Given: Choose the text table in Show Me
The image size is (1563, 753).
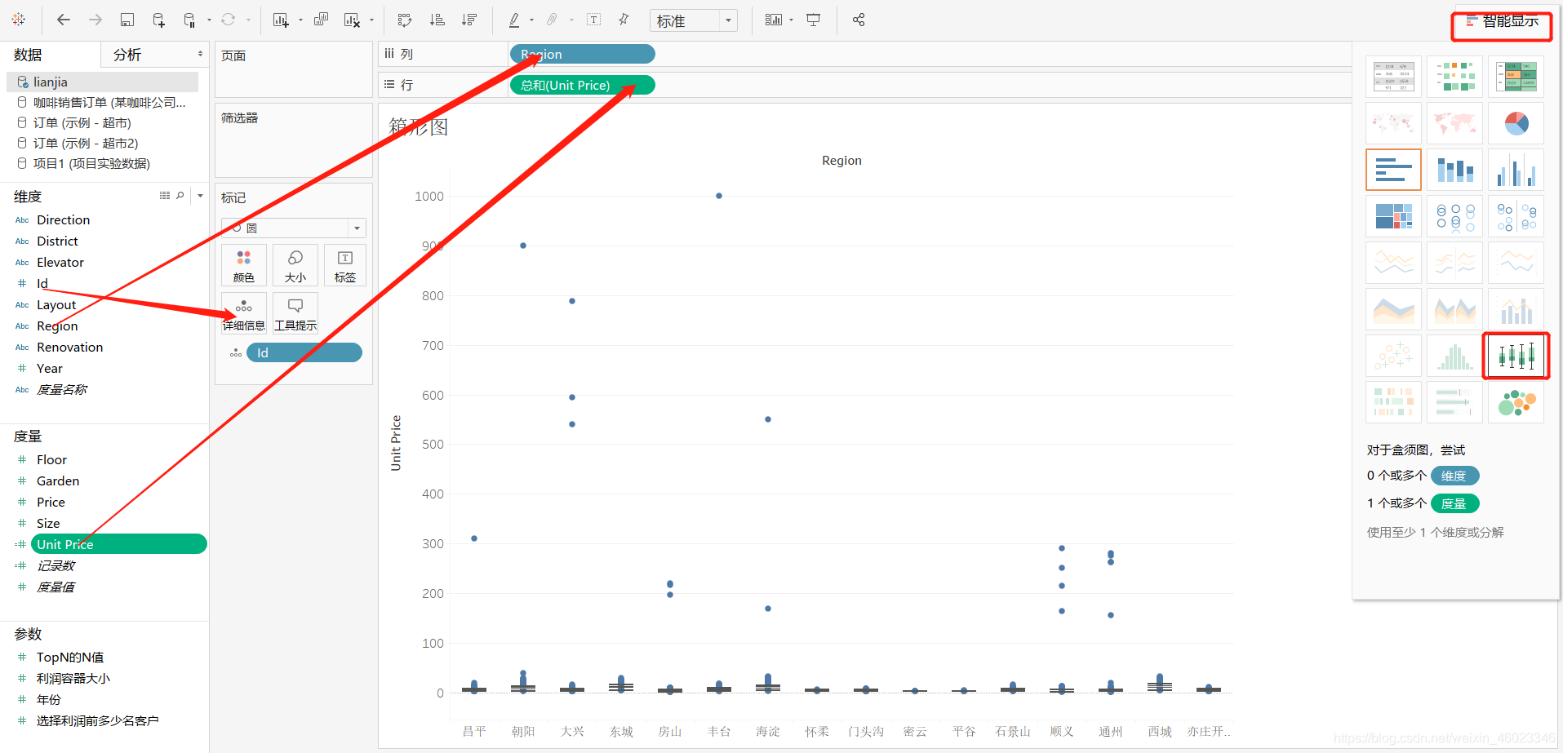Looking at the screenshot, I should point(1393,77).
